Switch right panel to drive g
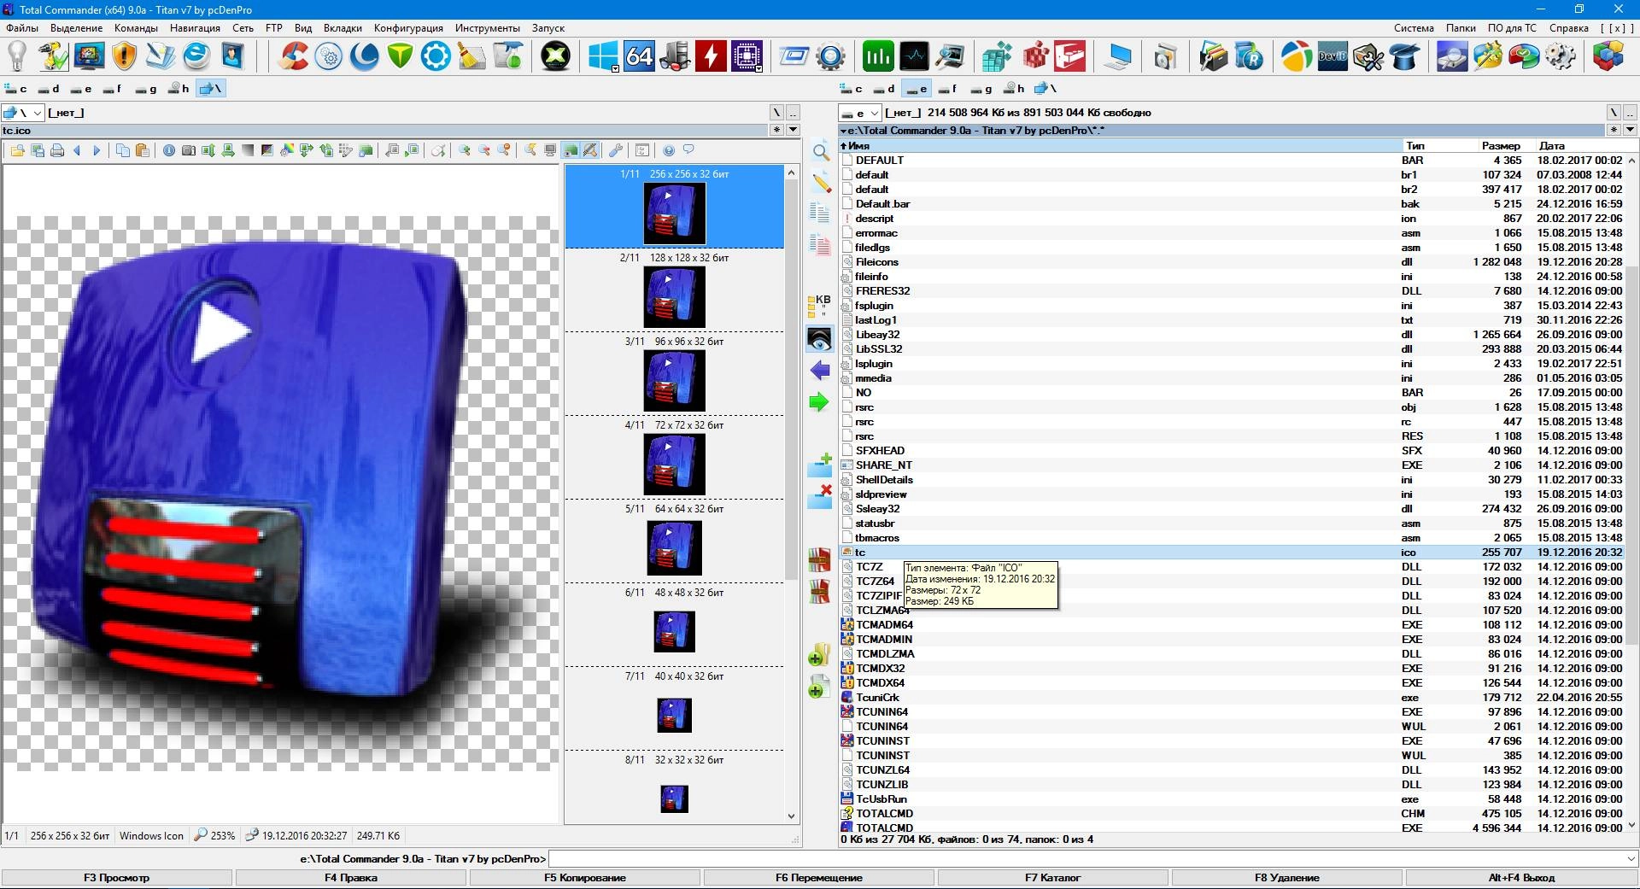This screenshot has width=1640, height=889. point(981,89)
